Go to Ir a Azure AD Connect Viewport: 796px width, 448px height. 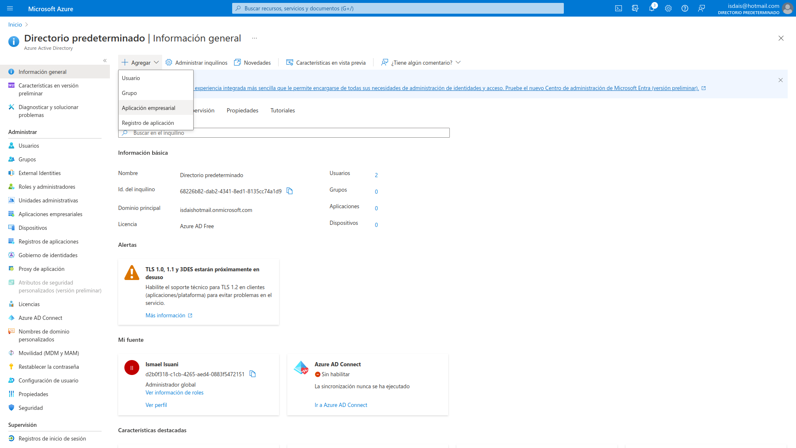tap(341, 405)
